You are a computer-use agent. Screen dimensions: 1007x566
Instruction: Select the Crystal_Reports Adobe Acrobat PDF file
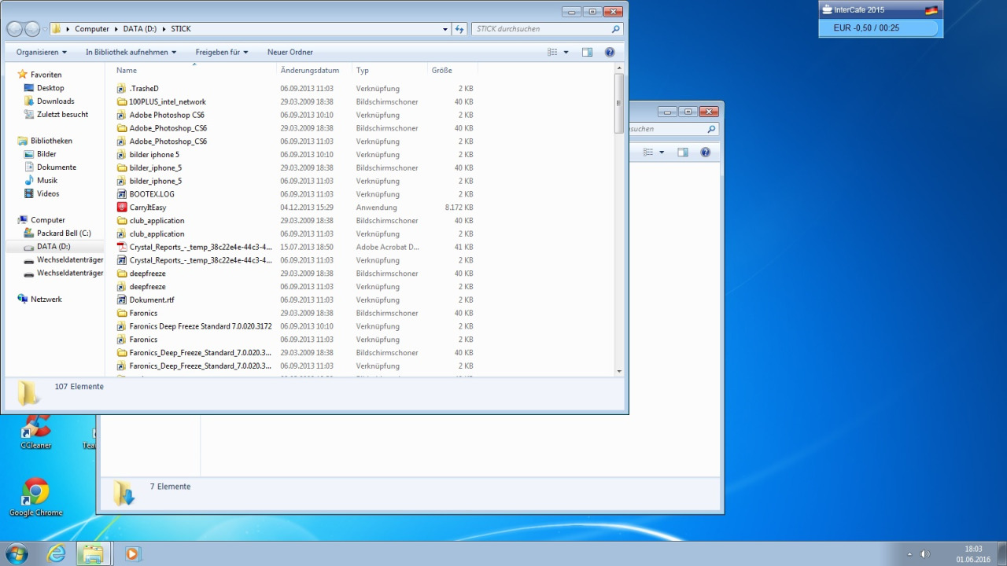122,247
